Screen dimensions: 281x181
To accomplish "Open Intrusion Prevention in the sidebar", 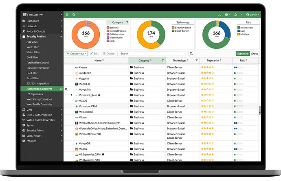I will tap(38, 68).
